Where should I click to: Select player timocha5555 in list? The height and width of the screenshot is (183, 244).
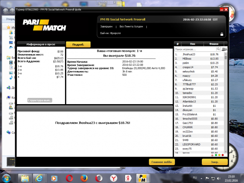(x=199, y=119)
